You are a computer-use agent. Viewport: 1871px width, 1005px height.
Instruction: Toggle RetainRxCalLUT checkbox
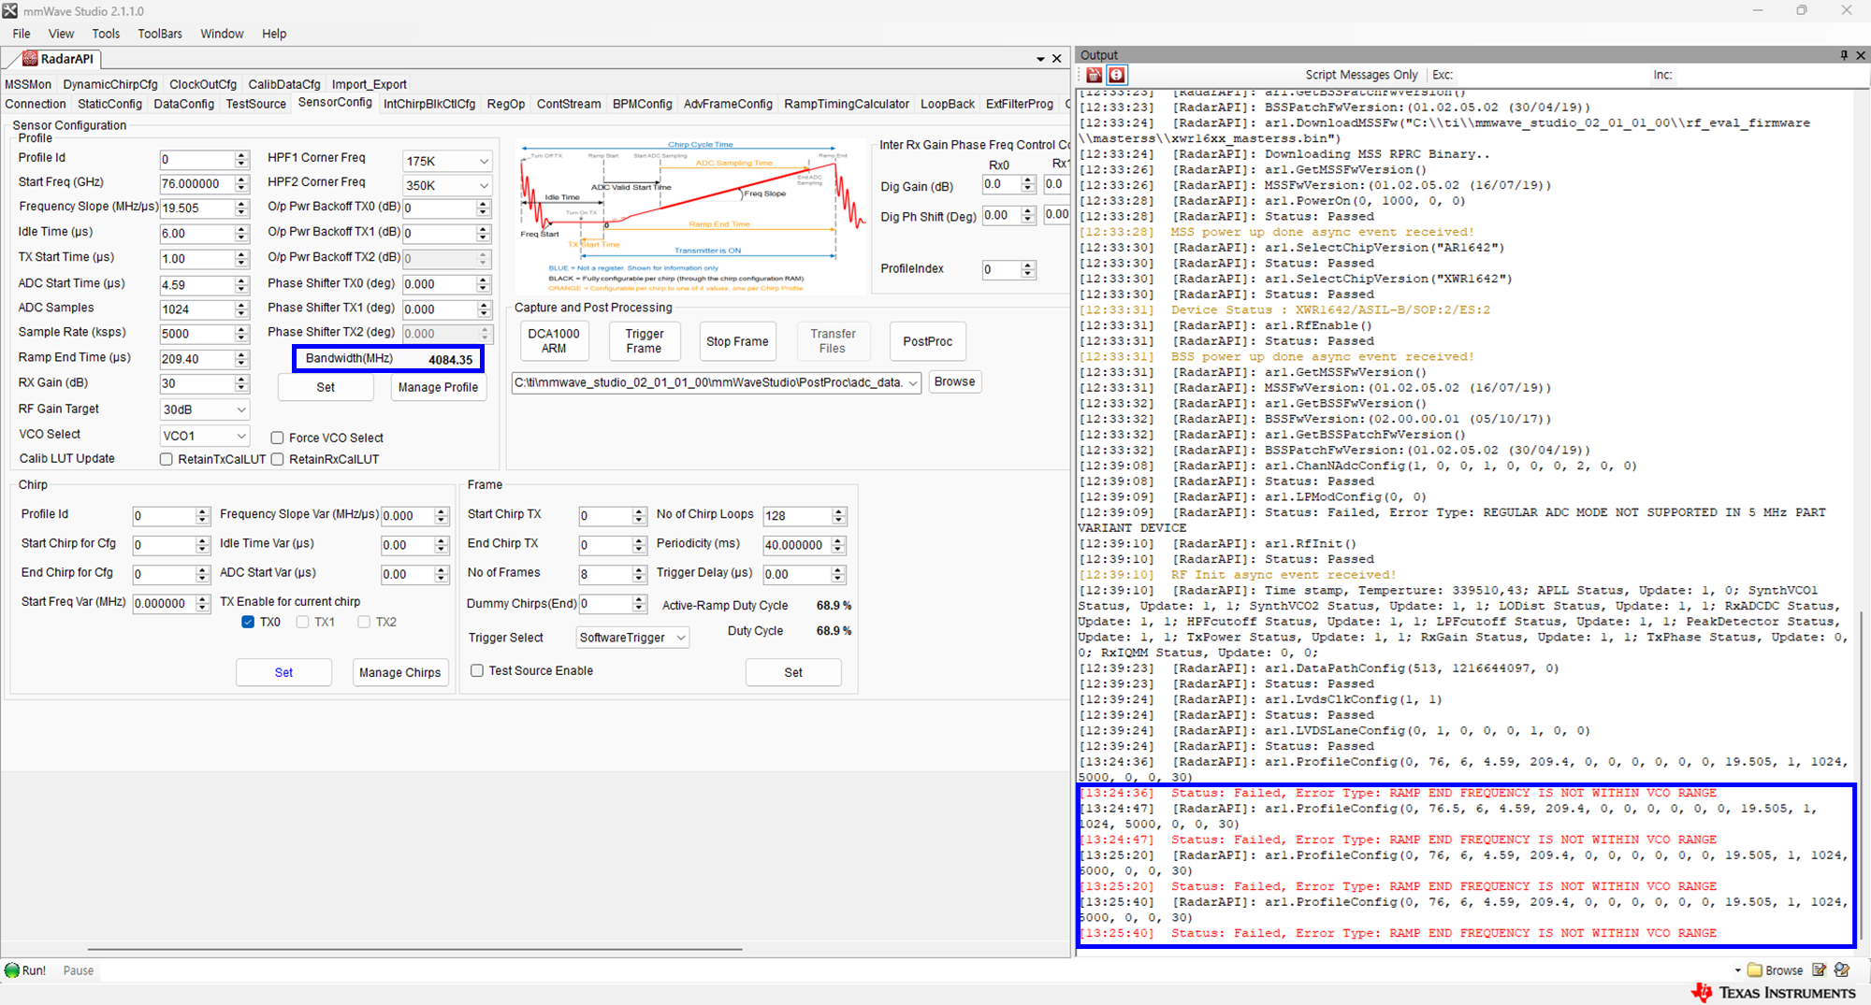pos(277,459)
